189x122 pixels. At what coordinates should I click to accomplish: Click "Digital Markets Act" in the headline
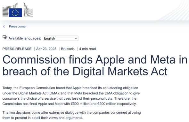(x=120, y=72)
